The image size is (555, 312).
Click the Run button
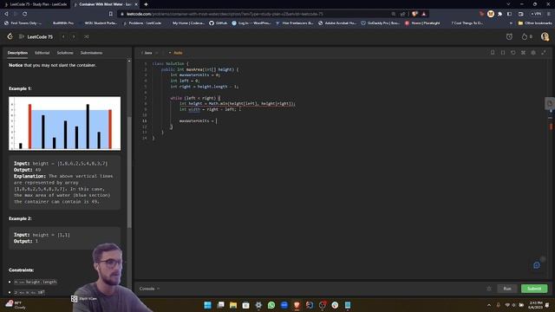pyautogui.click(x=507, y=289)
